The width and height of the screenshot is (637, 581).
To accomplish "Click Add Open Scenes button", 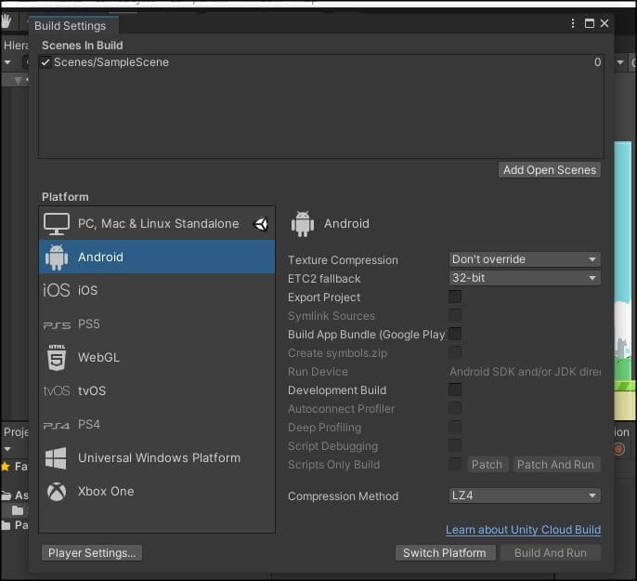I will pos(550,170).
